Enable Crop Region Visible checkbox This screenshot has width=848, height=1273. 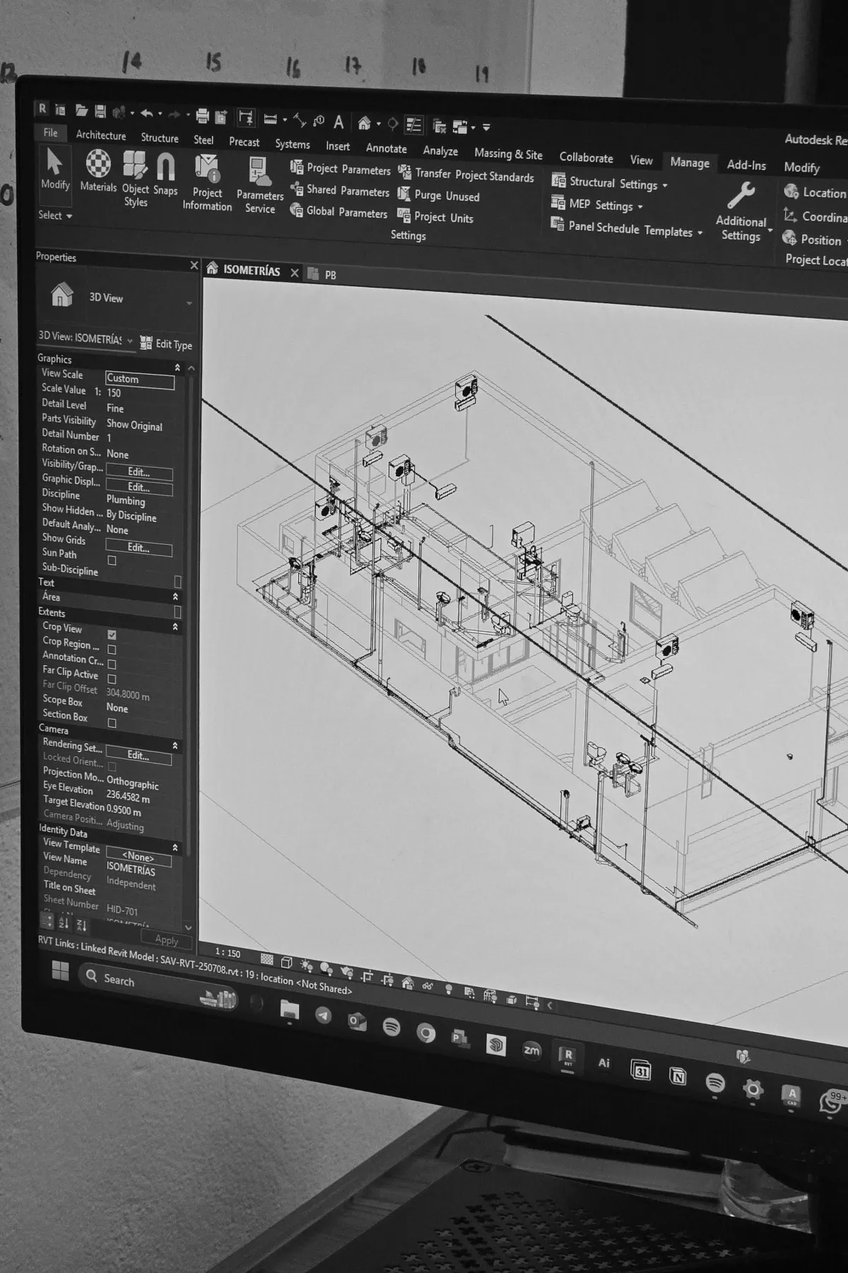click(112, 649)
